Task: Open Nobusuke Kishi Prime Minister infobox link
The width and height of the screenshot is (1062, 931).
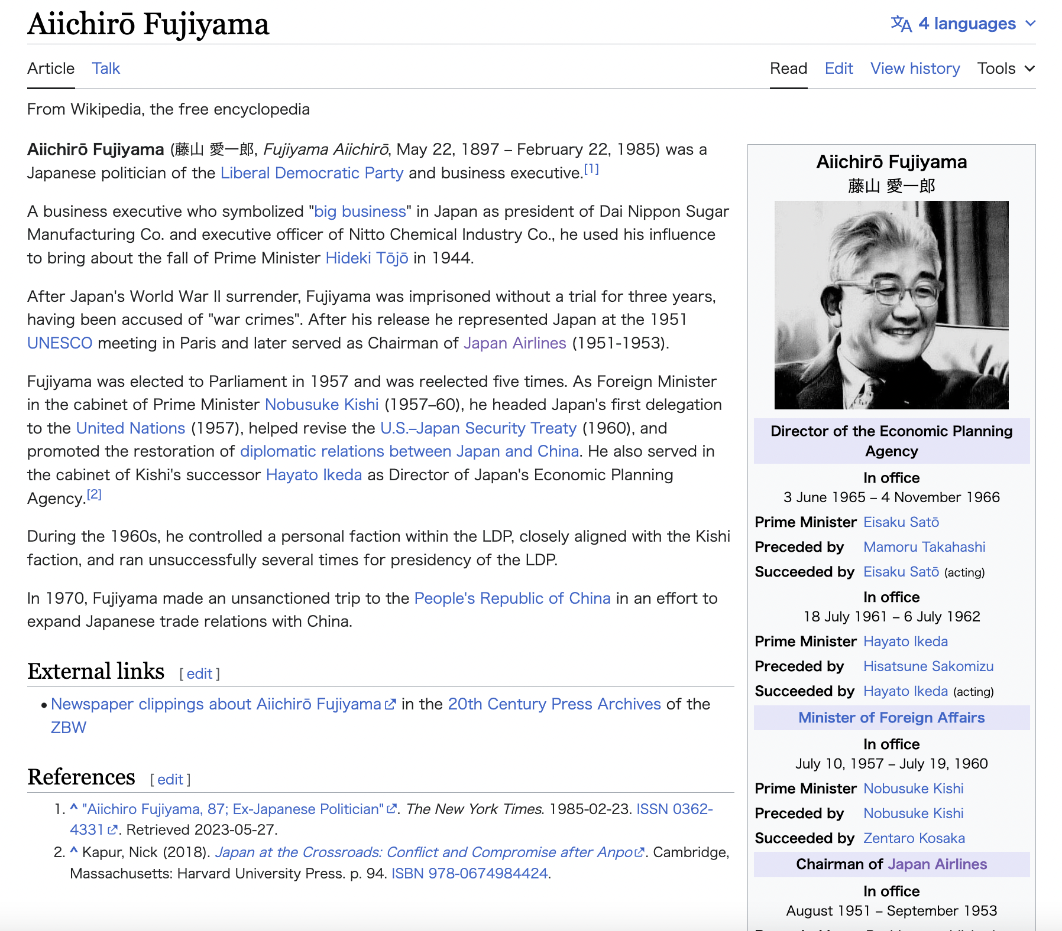Action: click(914, 789)
